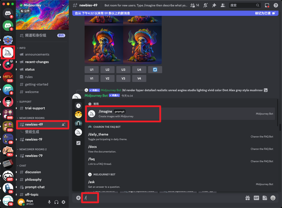
Task: Show the member list icon
Action: (223, 5)
